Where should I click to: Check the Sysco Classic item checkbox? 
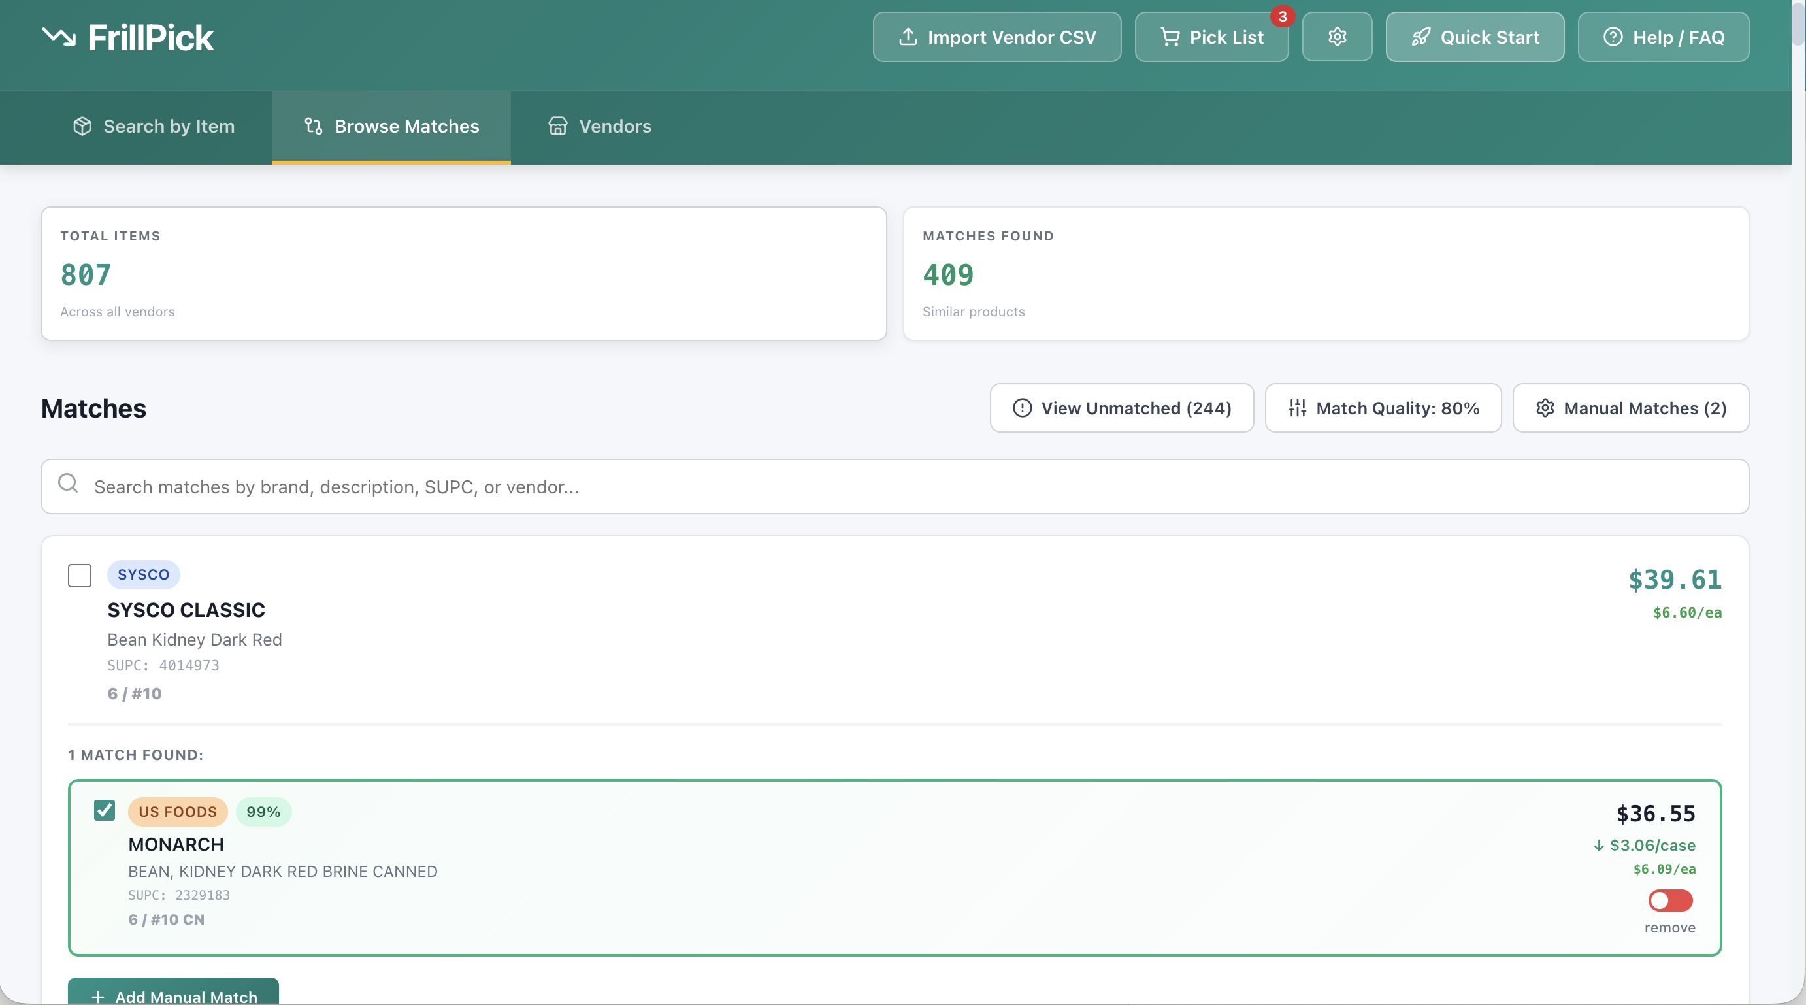coord(80,575)
